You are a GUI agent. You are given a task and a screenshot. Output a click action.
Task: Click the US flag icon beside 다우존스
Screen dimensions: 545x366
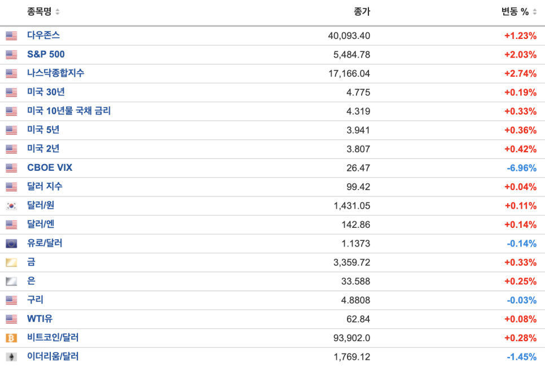coord(11,36)
